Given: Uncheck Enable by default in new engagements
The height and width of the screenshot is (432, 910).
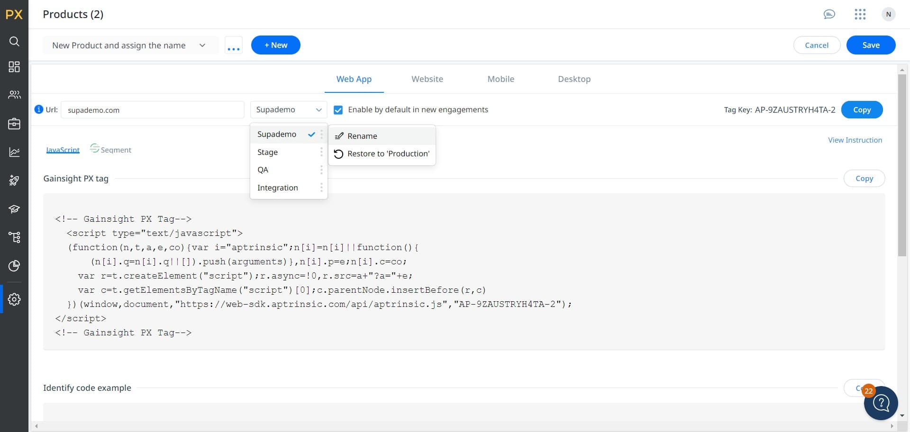Looking at the screenshot, I should pyautogui.click(x=338, y=110).
